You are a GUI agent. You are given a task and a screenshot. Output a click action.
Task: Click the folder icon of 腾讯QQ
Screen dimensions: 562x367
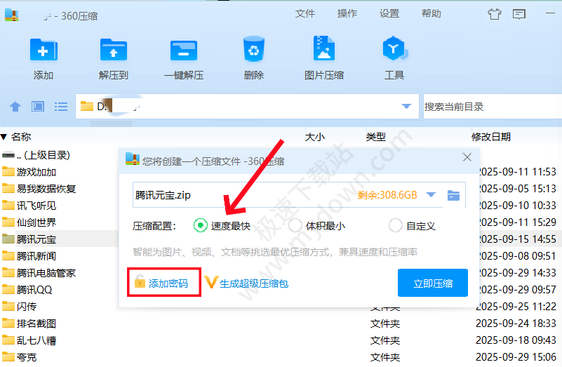[x=8, y=289]
